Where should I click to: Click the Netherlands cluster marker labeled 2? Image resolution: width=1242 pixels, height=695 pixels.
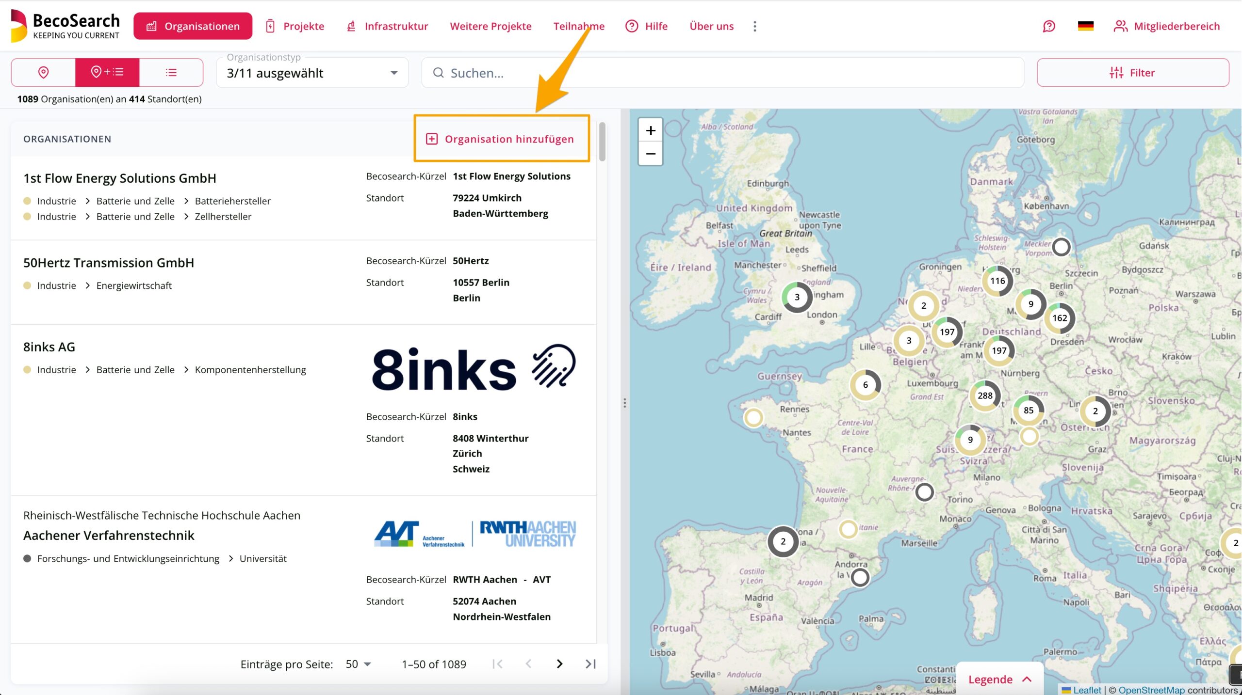[x=923, y=305]
